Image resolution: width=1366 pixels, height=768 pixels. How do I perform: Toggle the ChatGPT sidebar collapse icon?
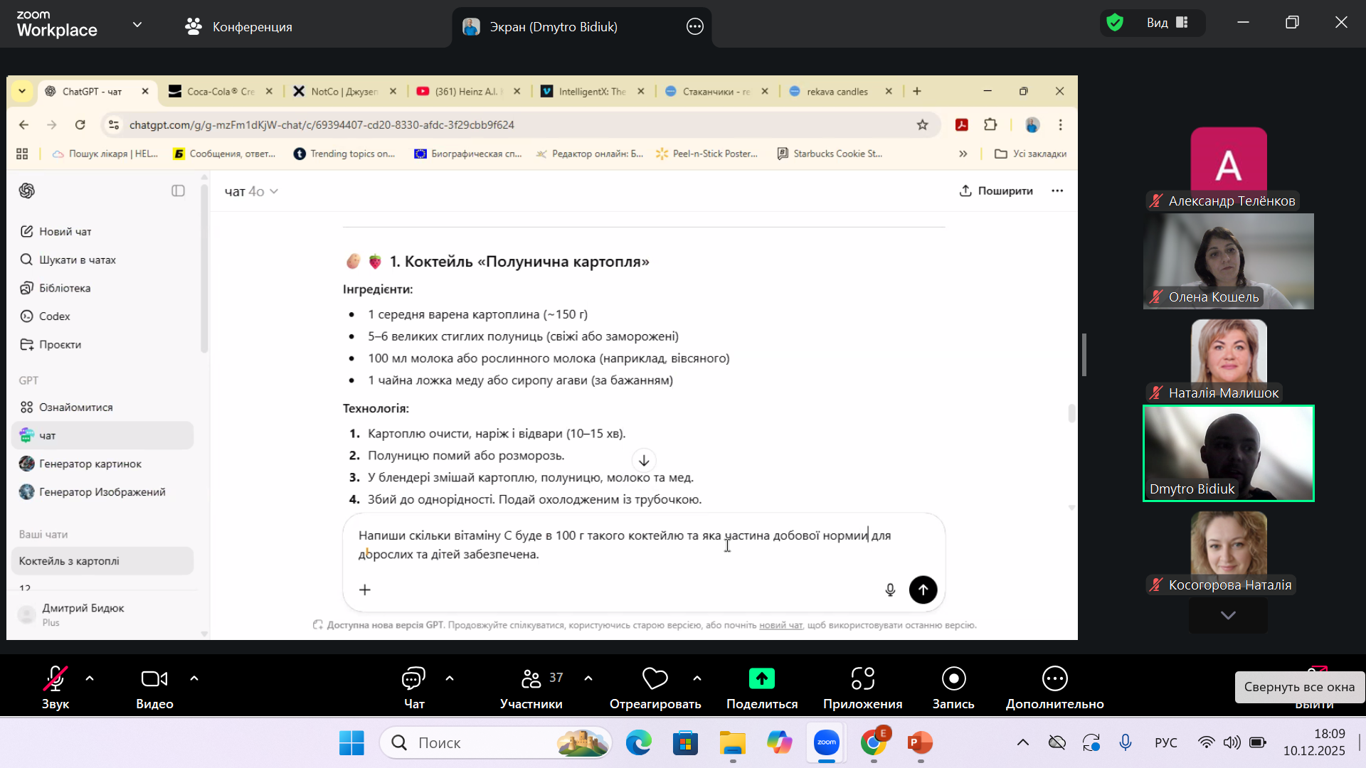pos(178,191)
